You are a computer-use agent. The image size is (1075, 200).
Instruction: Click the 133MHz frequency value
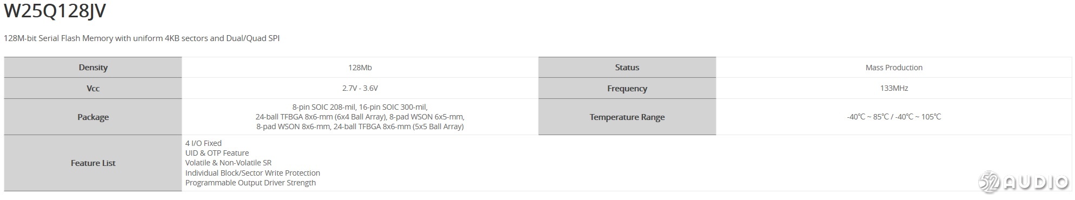[894, 88]
